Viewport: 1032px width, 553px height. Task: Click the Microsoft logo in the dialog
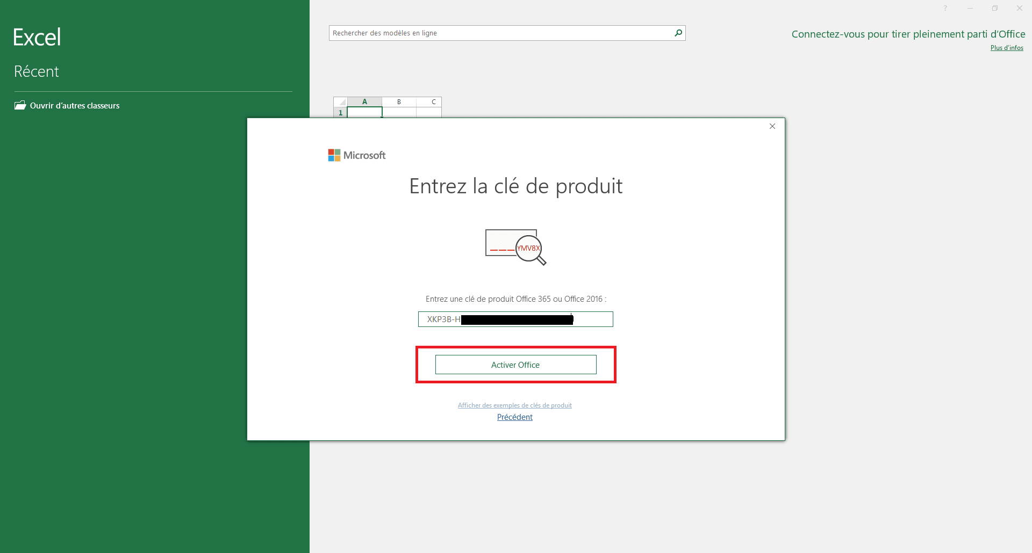[x=356, y=155]
